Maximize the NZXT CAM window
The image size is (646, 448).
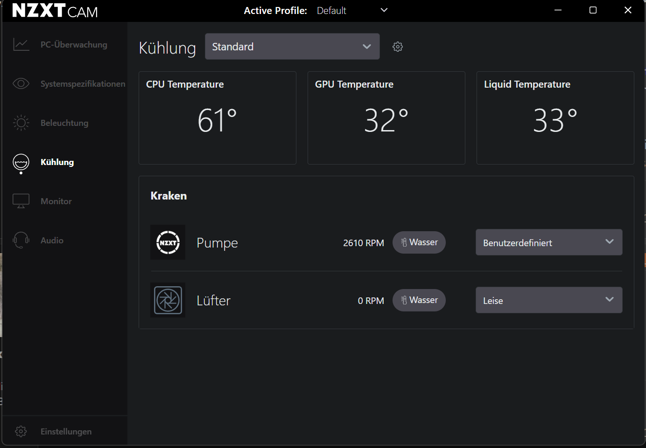click(593, 10)
